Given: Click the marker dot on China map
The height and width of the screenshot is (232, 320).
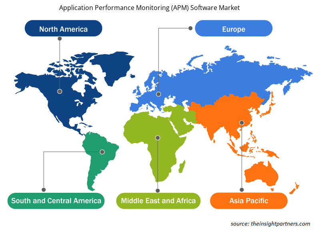Looking at the screenshot, I should 242,123.
